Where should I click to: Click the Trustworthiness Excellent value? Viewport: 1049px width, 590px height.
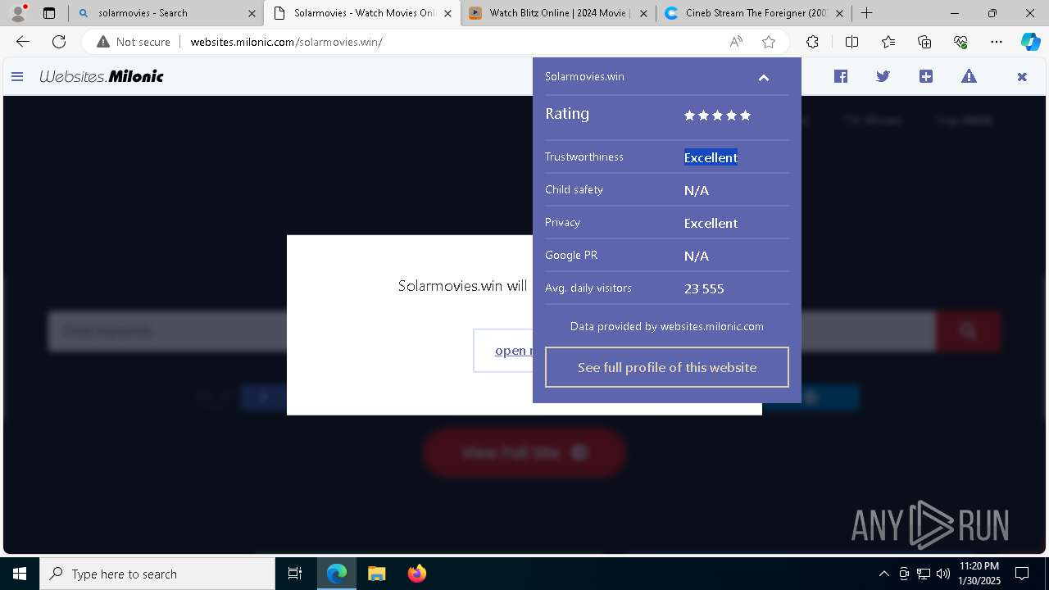click(711, 157)
